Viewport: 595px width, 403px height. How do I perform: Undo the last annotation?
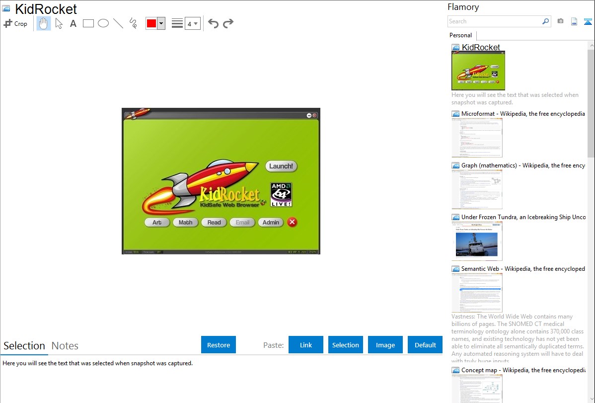click(213, 23)
